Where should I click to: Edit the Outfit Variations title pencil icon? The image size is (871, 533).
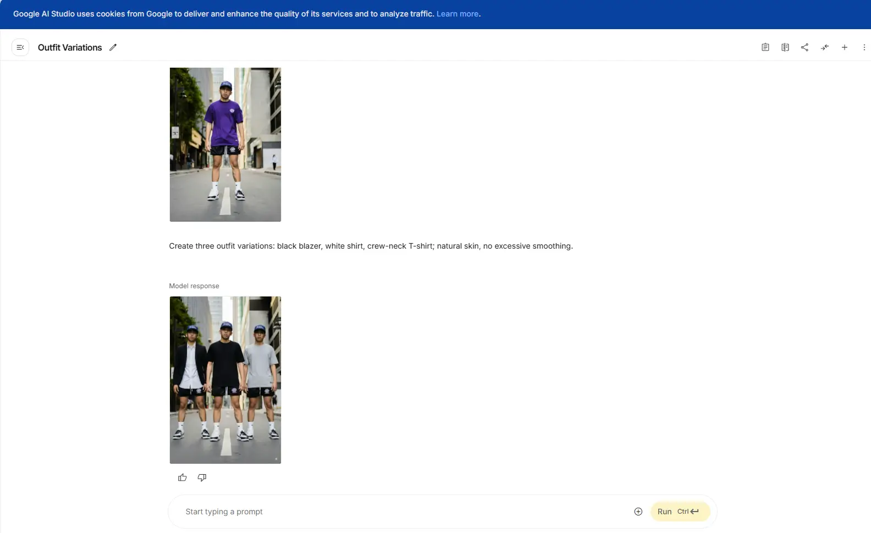tap(113, 47)
